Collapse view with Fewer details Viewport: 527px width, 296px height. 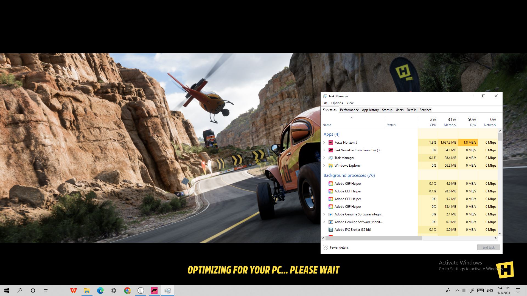click(x=336, y=247)
